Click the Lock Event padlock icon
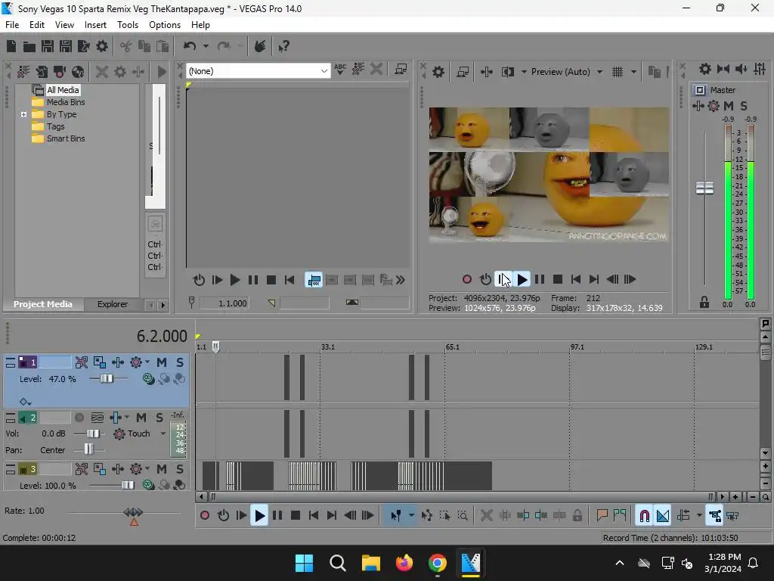This screenshot has width=774, height=581. pyautogui.click(x=577, y=516)
